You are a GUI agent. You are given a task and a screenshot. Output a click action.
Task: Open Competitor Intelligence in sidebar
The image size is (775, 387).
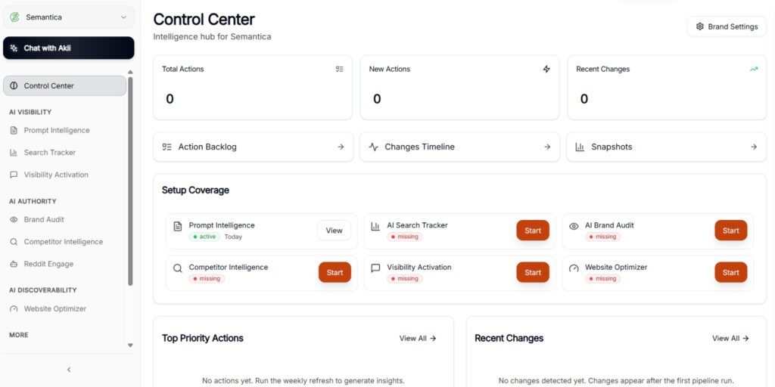click(65, 242)
